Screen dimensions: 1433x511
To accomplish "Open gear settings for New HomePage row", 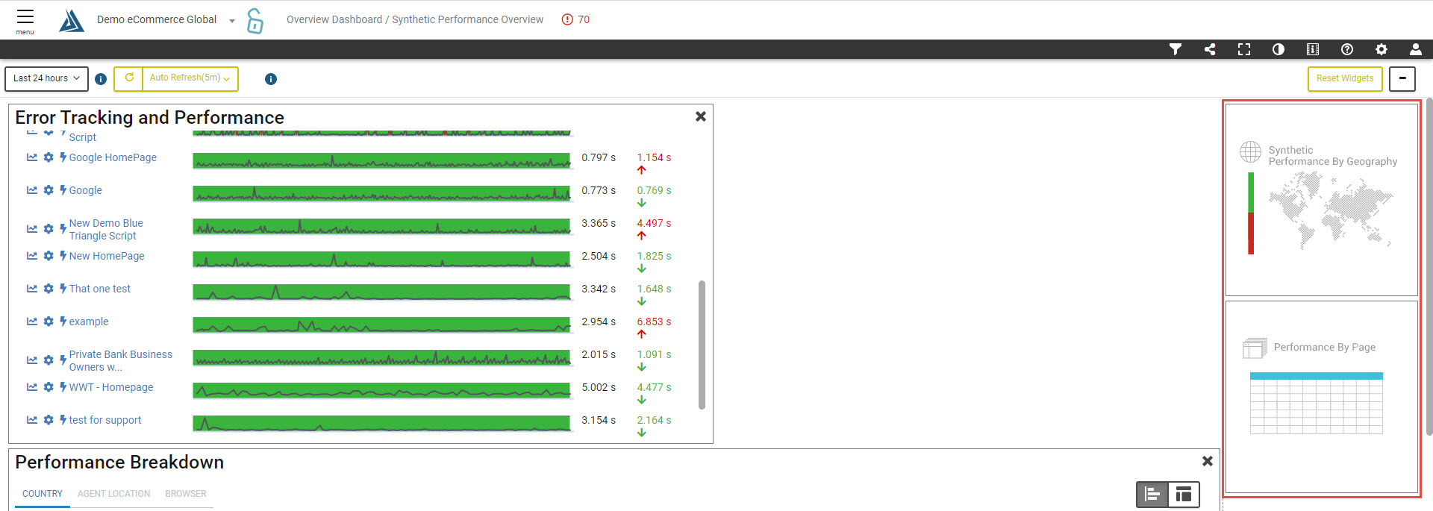I will [x=49, y=256].
